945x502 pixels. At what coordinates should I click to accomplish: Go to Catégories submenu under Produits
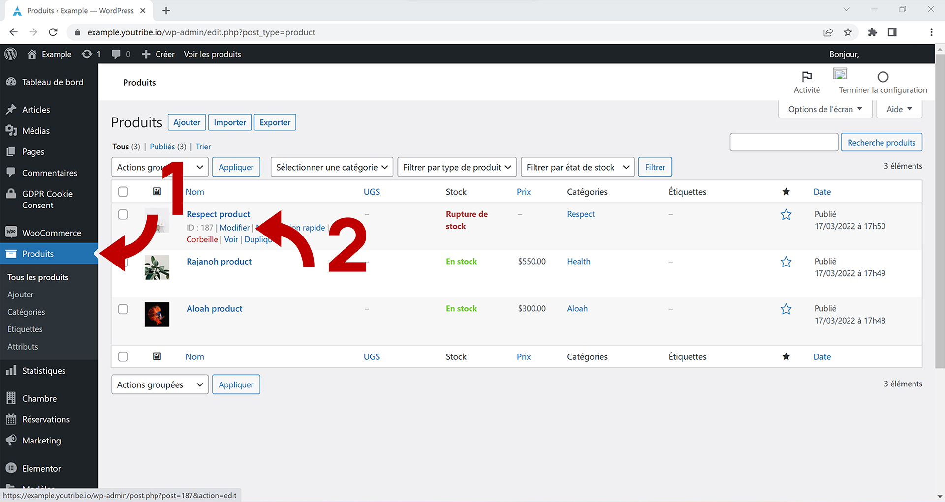point(26,312)
